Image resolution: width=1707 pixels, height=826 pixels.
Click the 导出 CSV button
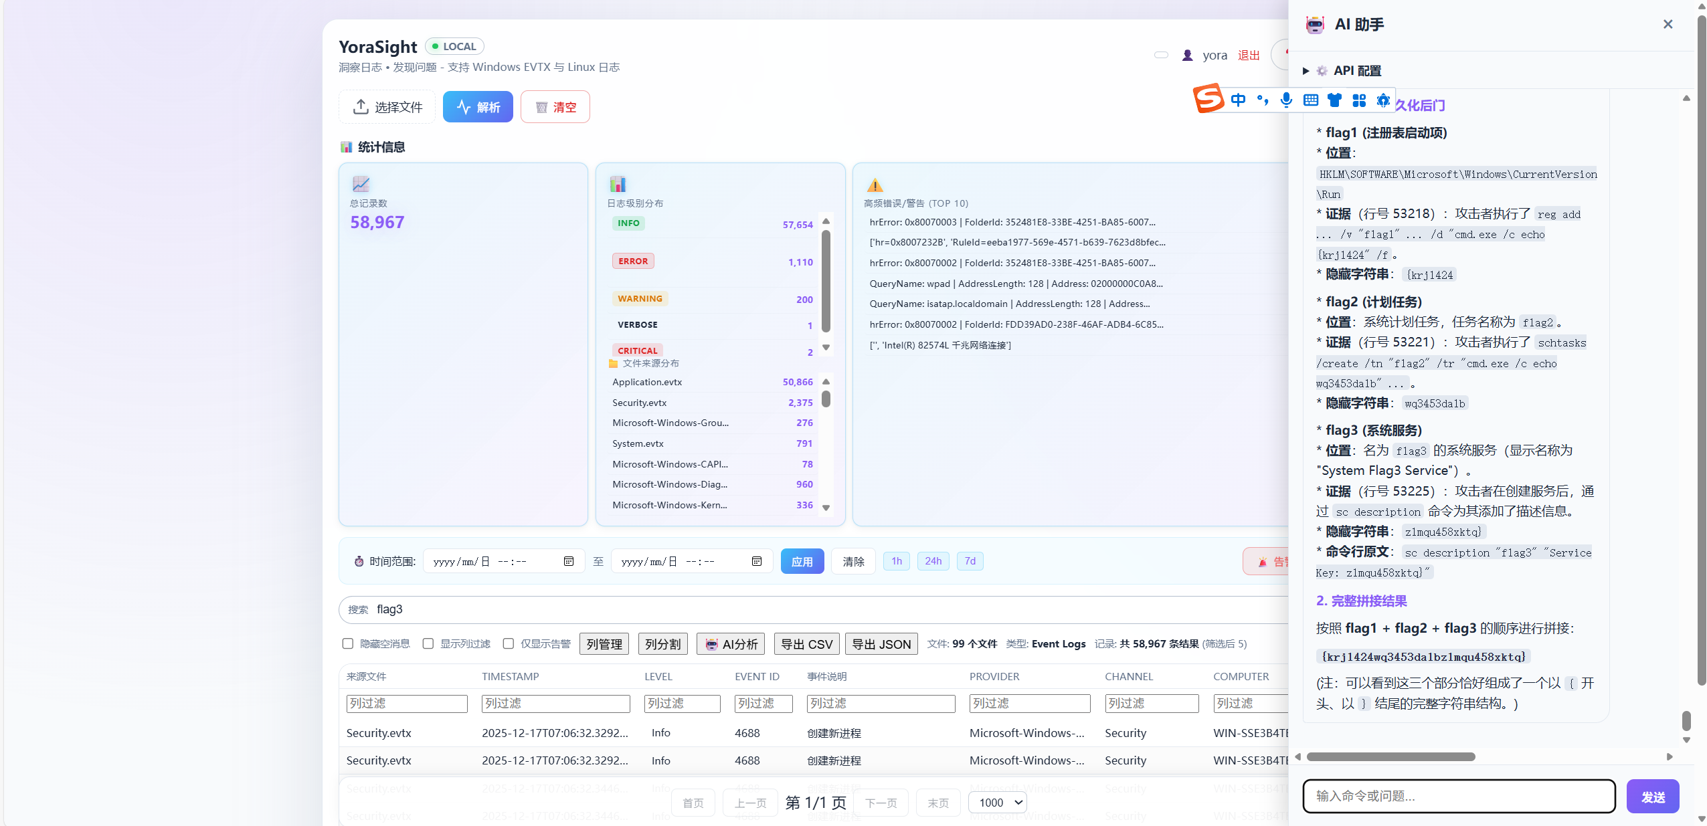pos(806,644)
